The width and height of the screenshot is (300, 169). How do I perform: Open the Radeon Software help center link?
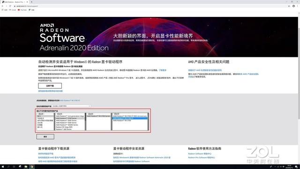point(200,154)
